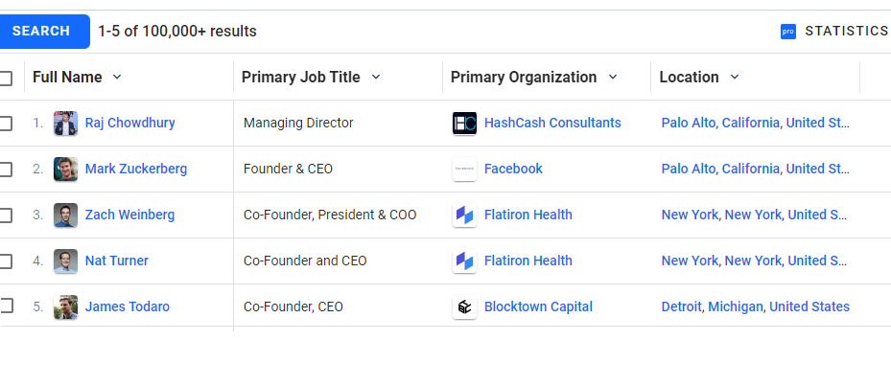Open Zach Weinberg's profile link
Viewport: 891px width, 386px height.
129,216
